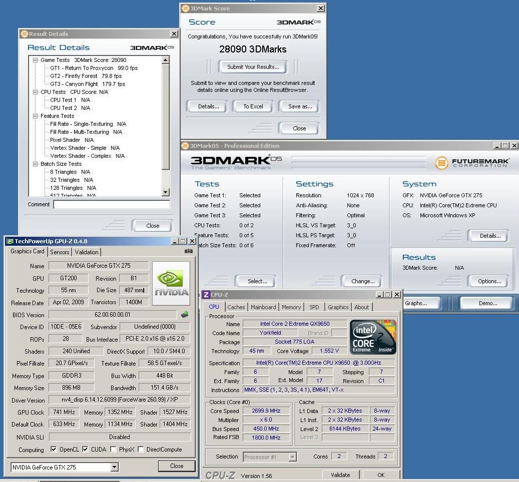
Task: Open the Mainboard tab in CPU-Z
Action: point(263,307)
